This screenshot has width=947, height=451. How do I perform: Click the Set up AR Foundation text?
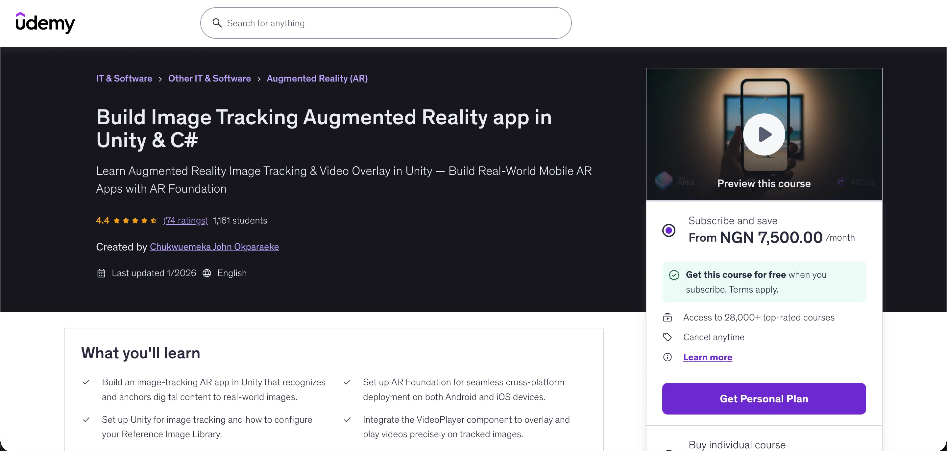tap(464, 390)
